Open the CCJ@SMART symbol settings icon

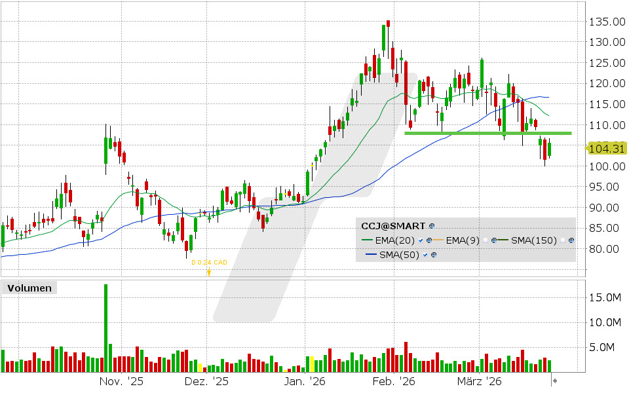click(x=430, y=226)
